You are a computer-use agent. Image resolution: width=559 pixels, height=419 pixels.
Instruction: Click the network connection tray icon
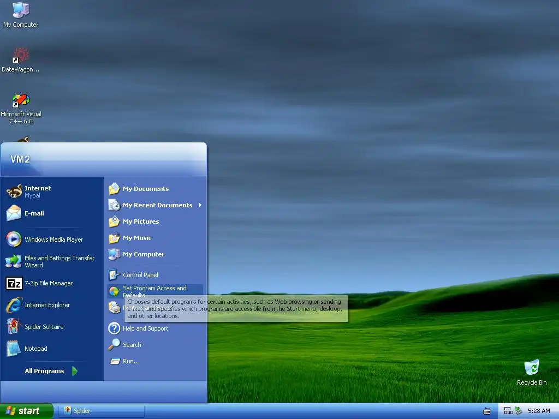508,411
